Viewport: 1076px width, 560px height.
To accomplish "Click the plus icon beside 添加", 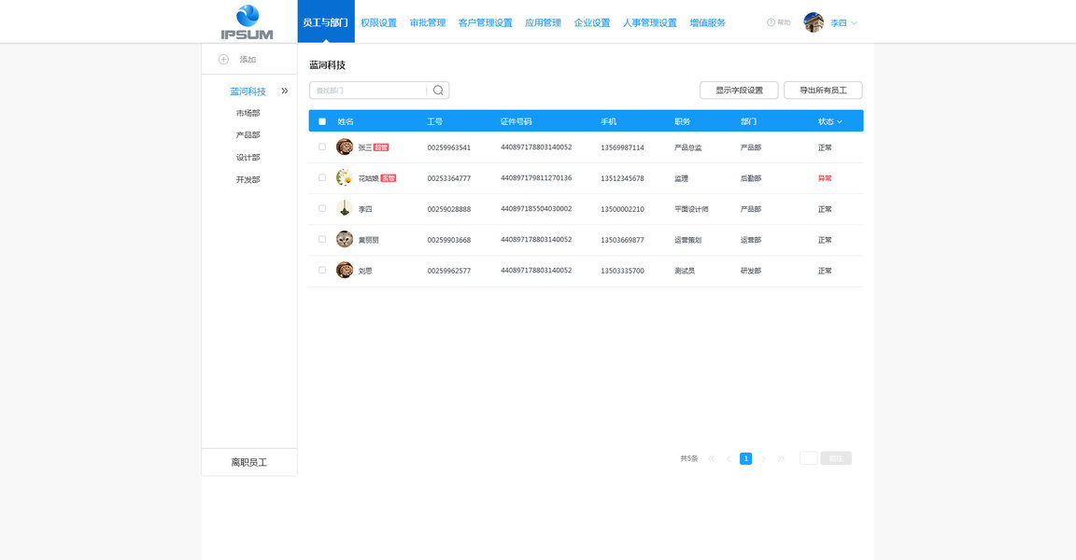I will coord(224,60).
